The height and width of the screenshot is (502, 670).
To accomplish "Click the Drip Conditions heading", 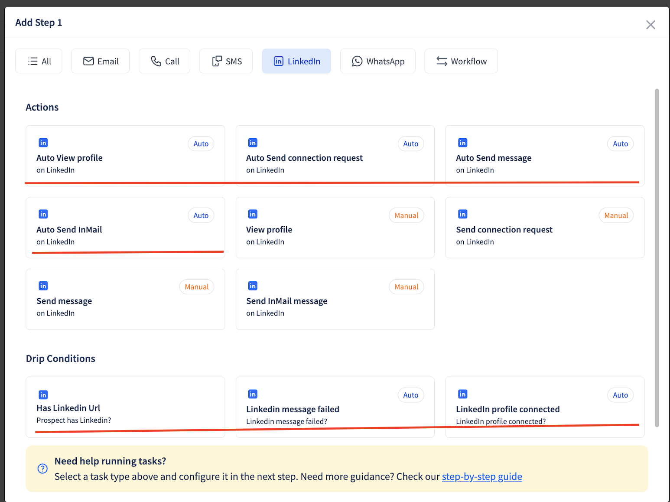I will pyautogui.click(x=61, y=359).
